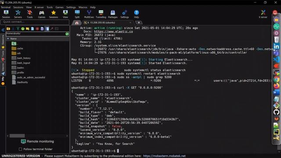Open a new tab with plus button
281x158 pixels.
tap(139, 22)
